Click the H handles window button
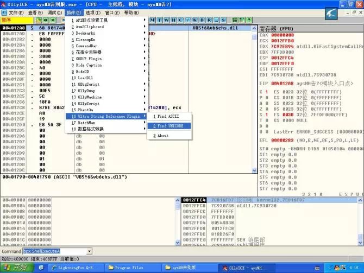The height and width of the screenshot is (273, 364). click(x=173, y=20)
